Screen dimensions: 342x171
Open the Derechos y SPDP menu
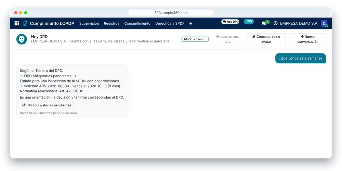pos(170,23)
